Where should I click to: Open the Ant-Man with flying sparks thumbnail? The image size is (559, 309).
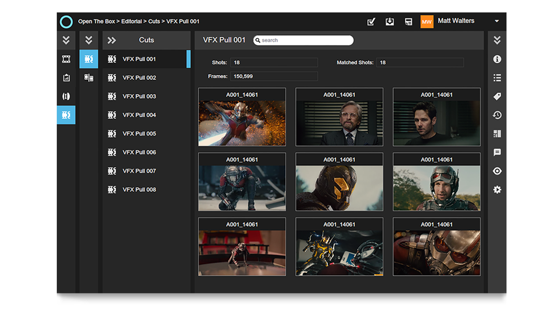tap(242, 117)
